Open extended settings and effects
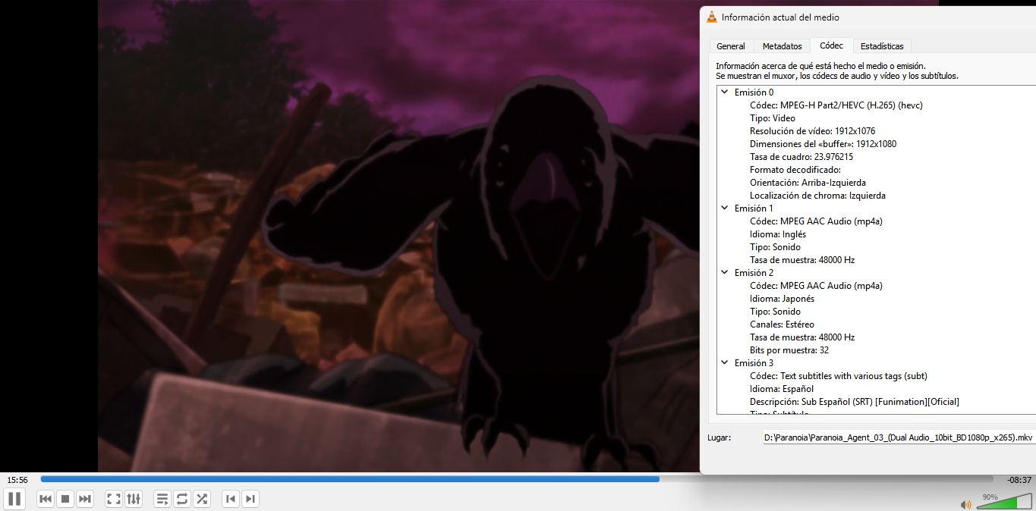 tap(134, 499)
